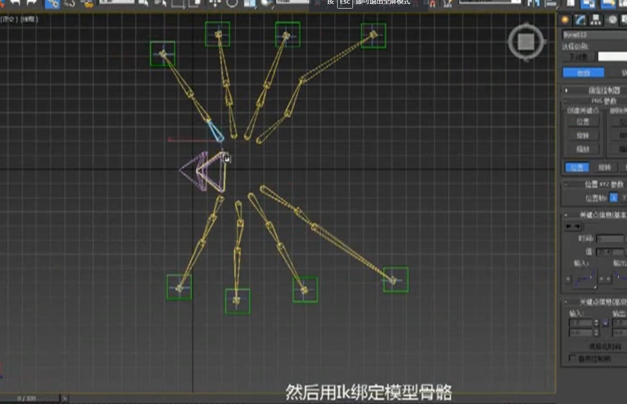The width and height of the screenshot is (627, 404).
Task: Open the 输入 tangent type flyout
Action: (x=585, y=279)
